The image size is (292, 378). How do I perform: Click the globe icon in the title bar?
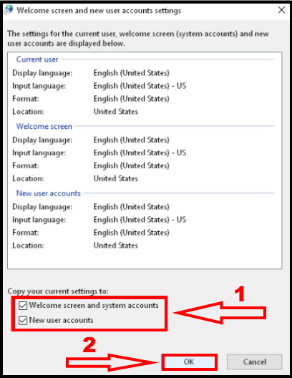8,10
